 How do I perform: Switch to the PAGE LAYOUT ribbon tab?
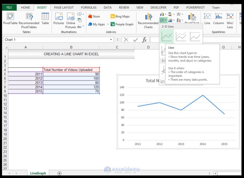pos(63,7)
